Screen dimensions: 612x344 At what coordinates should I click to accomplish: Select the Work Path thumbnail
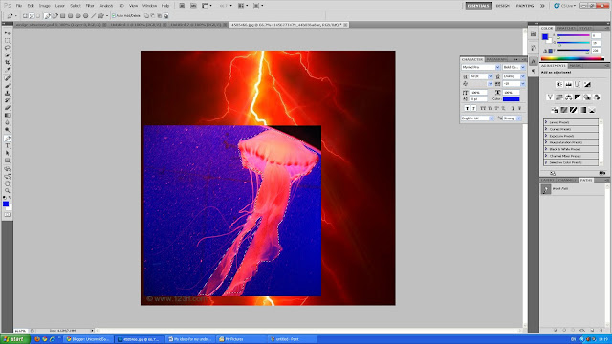point(546,189)
